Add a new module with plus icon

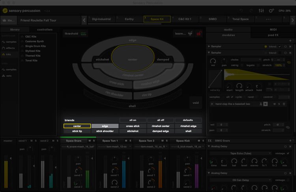[x=290, y=41]
